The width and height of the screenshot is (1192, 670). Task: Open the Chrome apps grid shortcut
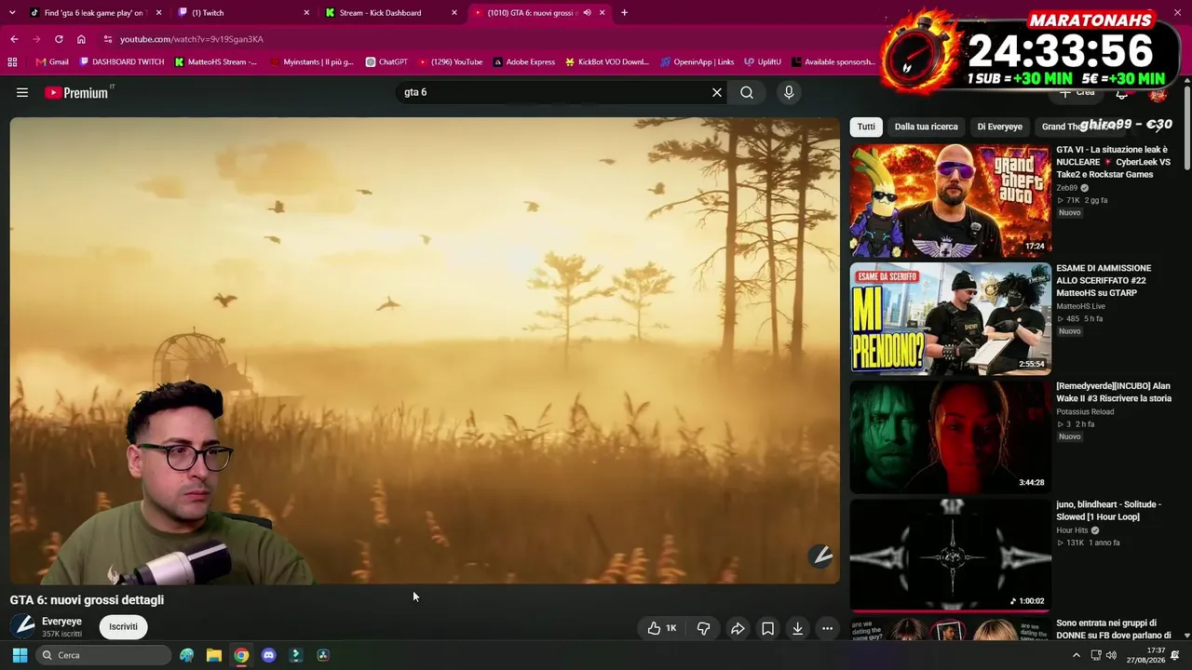12,62
